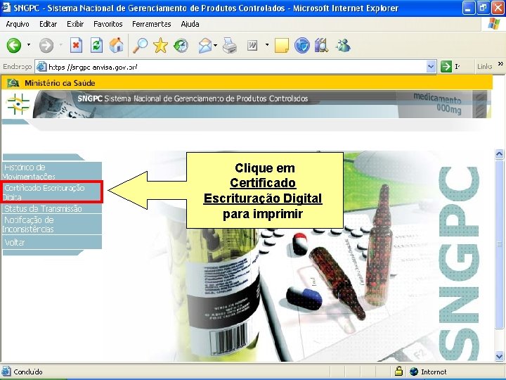Click the Concluído status bar text
The height and width of the screenshot is (380, 506).
(x=28, y=372)
